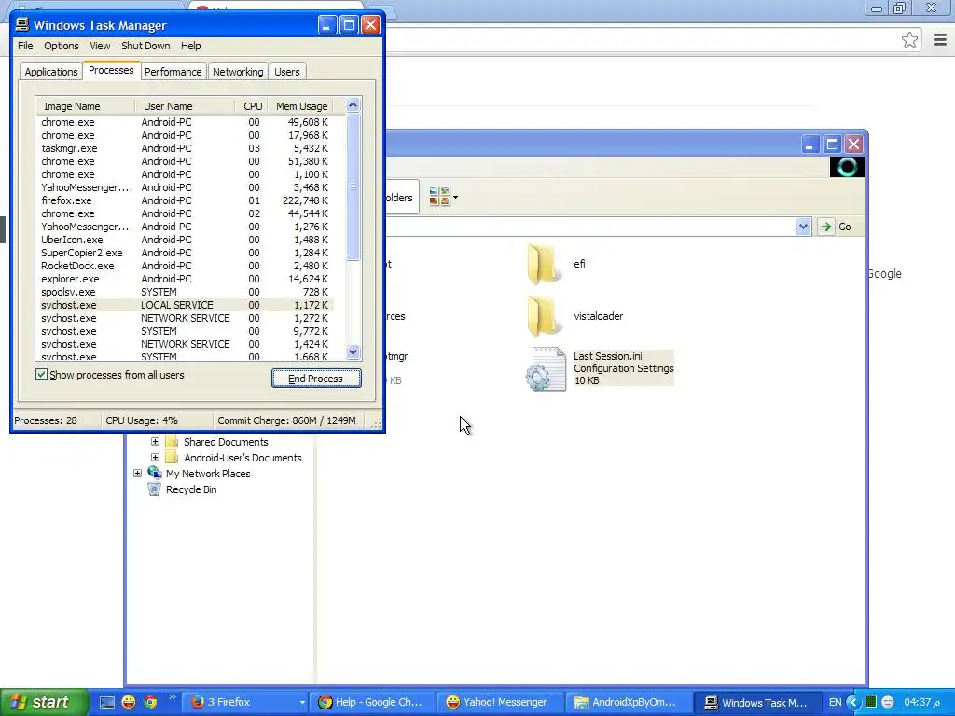The width and height of the screenshot is (955, 716).
Task: Click process list scroll down arrow
Action: (353, 351)
